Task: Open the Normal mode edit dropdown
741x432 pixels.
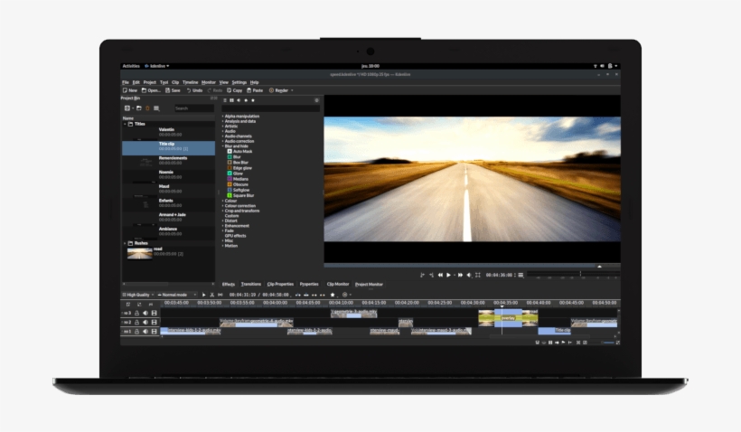Action: [x=177, y=295]
